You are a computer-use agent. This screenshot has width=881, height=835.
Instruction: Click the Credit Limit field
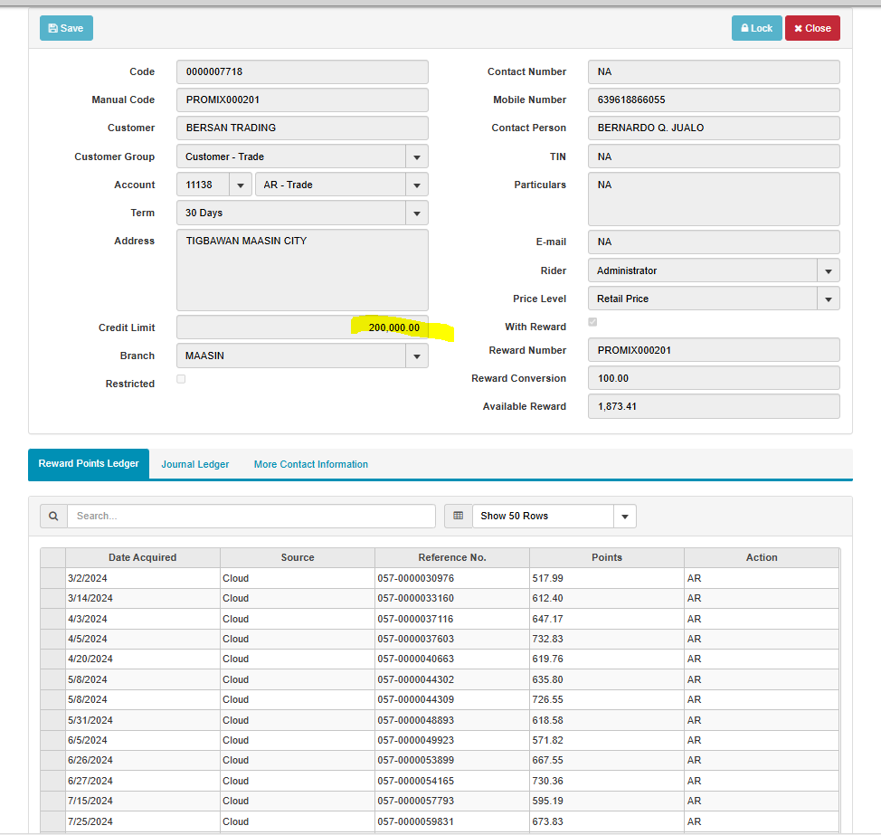pos(302,327)
